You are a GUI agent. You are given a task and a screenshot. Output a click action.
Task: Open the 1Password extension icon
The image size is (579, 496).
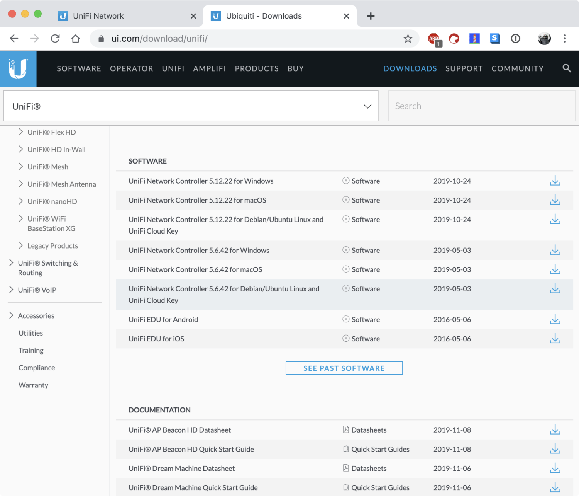[x=516, y=39]
